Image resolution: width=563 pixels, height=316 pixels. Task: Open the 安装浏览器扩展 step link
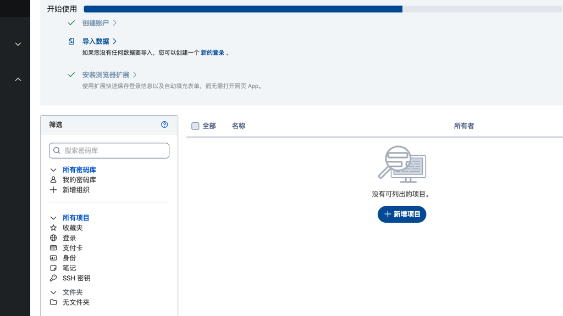[x=106, y=75]
